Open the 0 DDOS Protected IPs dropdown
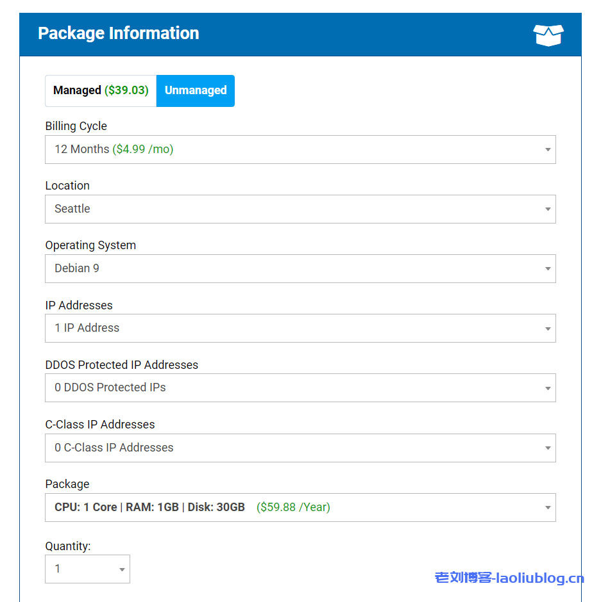The image size is (601, 602). pyautogui.click(x=300, y=388)
